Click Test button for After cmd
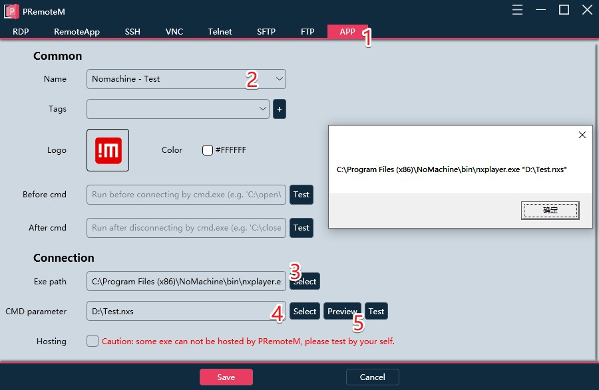Viewport: 599px width, 390px height. pyautogui.click(x=301, y=228)
